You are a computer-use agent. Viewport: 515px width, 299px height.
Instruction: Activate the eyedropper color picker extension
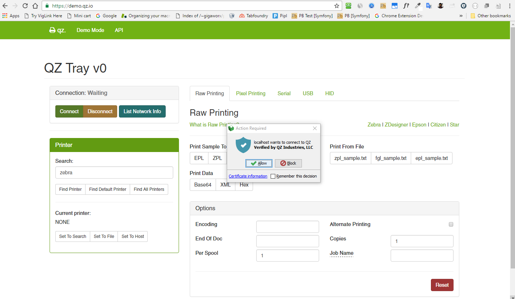[x=418, y=6]
